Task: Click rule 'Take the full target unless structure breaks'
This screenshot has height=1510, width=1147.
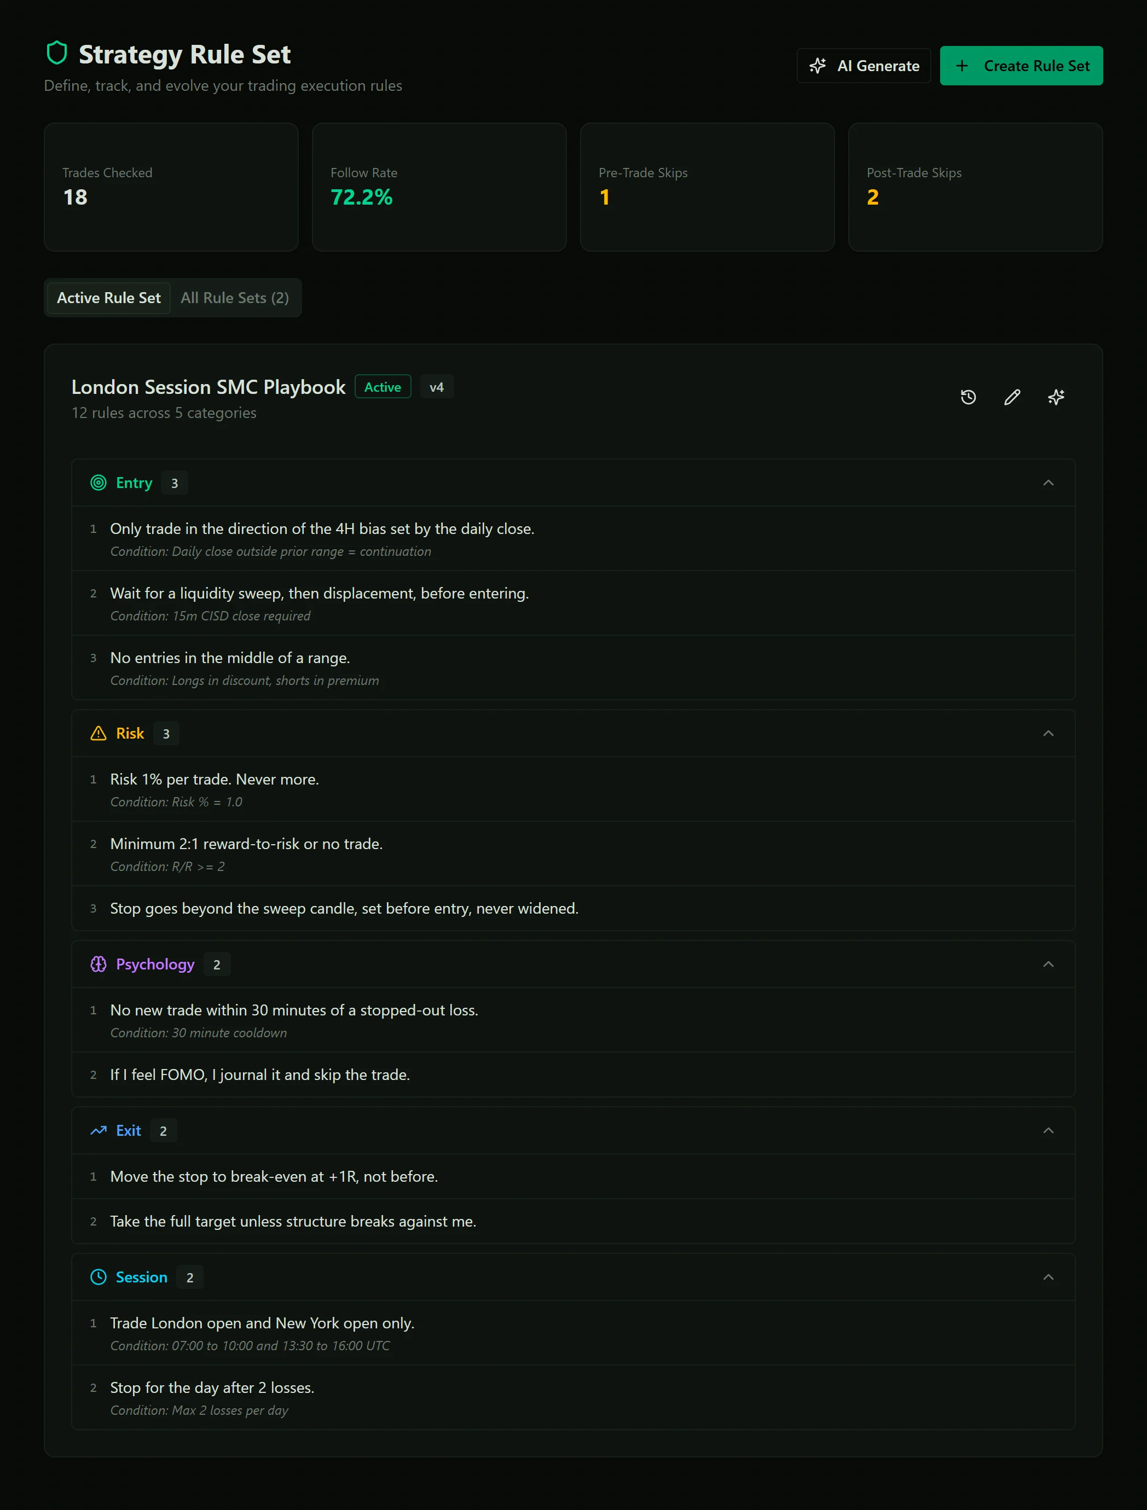Action: click(573, 1221)
